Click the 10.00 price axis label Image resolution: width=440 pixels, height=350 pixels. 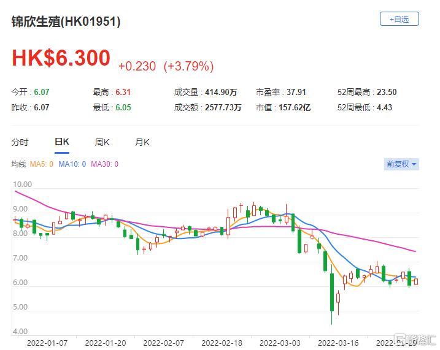coord(23,185)
